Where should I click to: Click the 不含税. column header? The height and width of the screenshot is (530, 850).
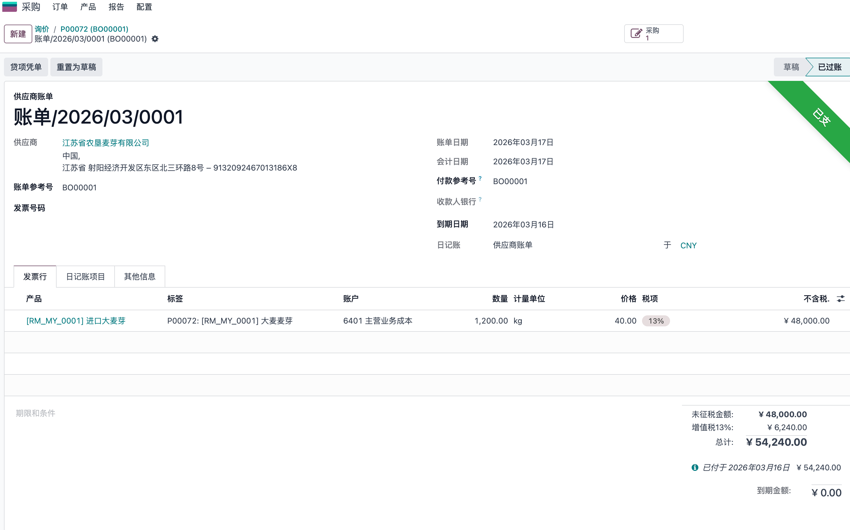click(x=816, y=299)
